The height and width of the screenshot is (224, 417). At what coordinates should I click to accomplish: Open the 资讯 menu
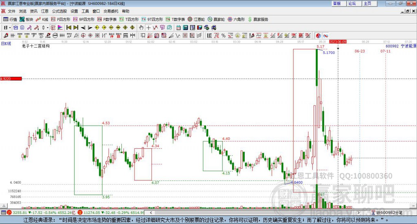(x=33, y=11)
